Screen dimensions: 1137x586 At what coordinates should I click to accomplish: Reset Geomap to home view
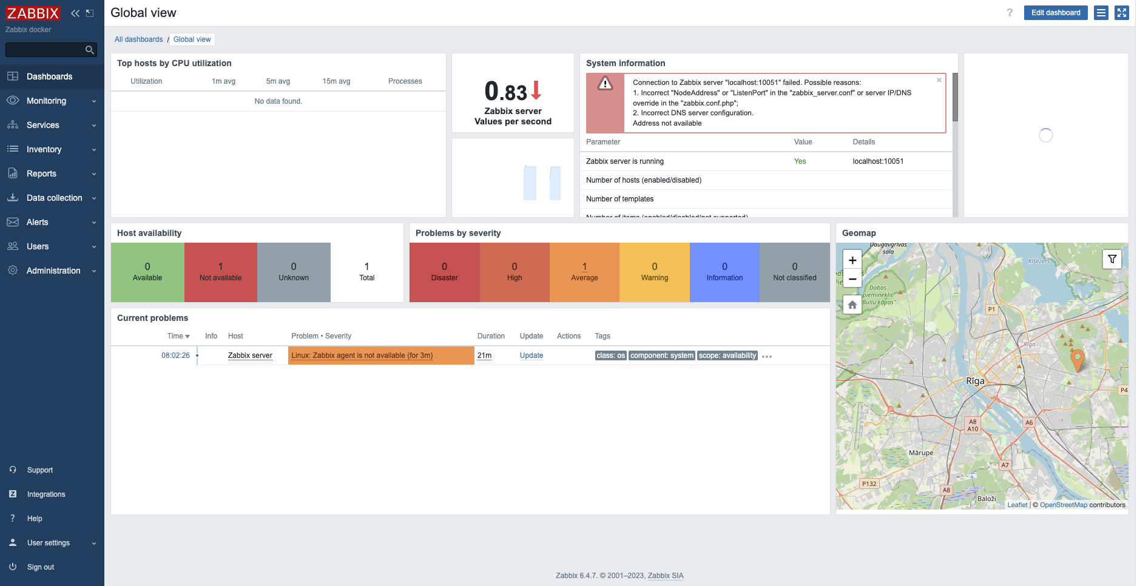(x=852, y=305)
